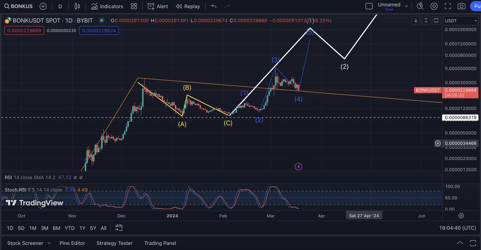
Task: Open the layout setup square icon
Action: click(369, 6)
